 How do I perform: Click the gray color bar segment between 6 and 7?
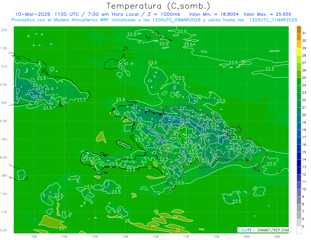pyautogui.click(x=299, y=215)
